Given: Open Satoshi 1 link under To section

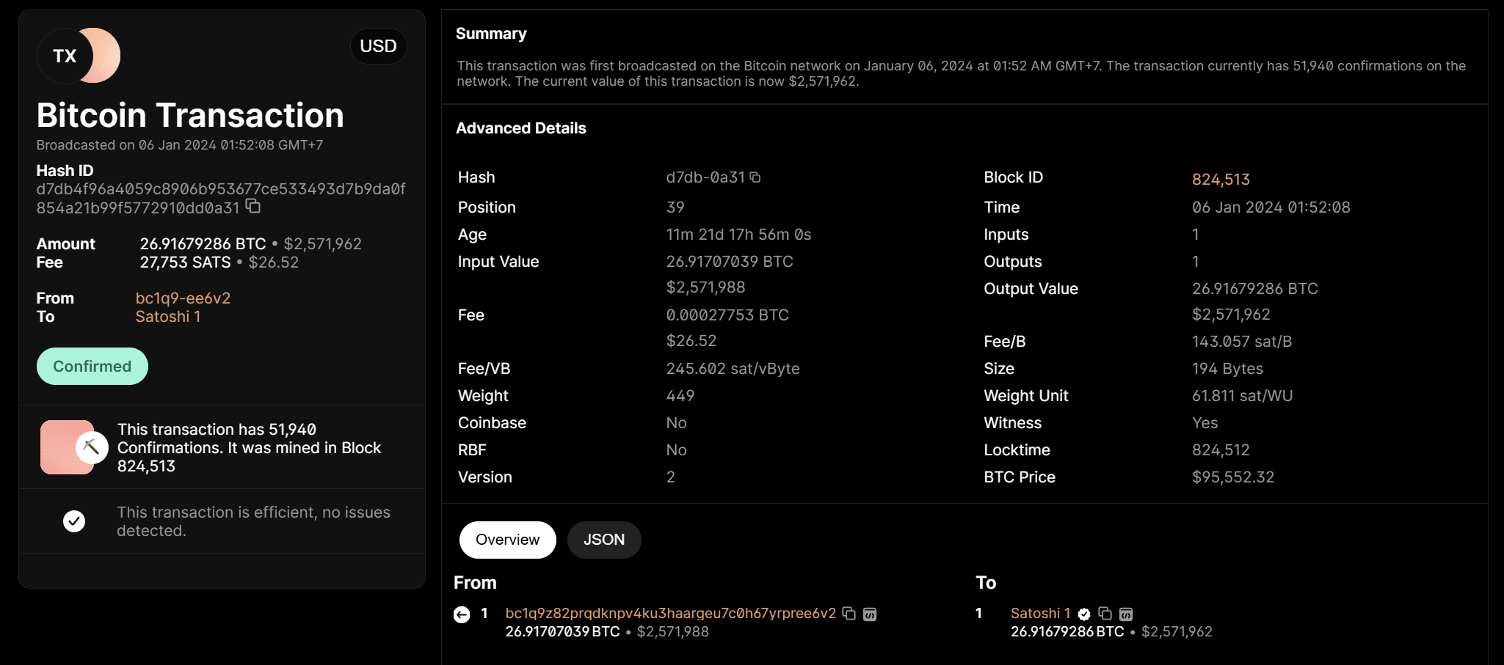Looking at the screenshot, I should point(1040,613).
